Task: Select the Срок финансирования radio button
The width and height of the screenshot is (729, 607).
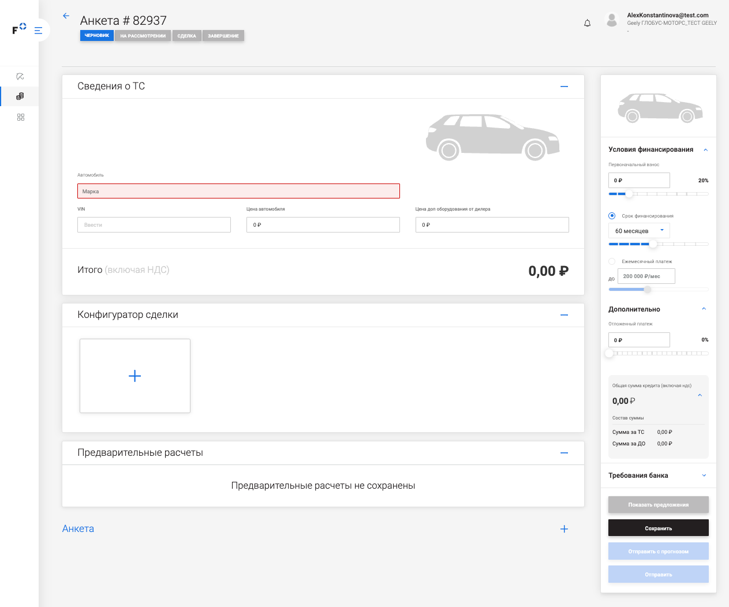Action: click(612, 216)
